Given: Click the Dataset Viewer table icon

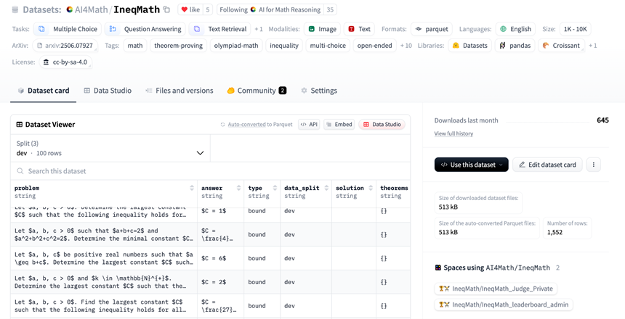Looking at the screenshot, I should (x=19, y=125).
